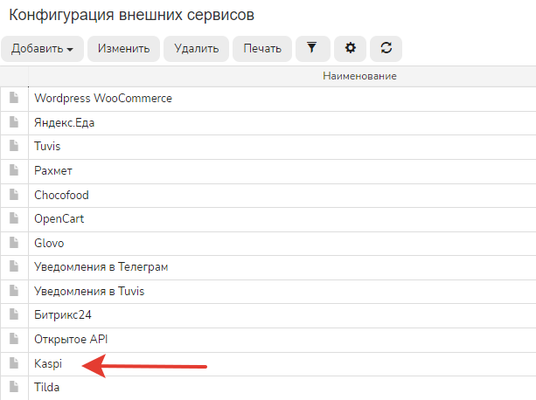The width and height of the screenshot is (536, 400).
Task: Select the Glovo row
Action: pos(268,244)
